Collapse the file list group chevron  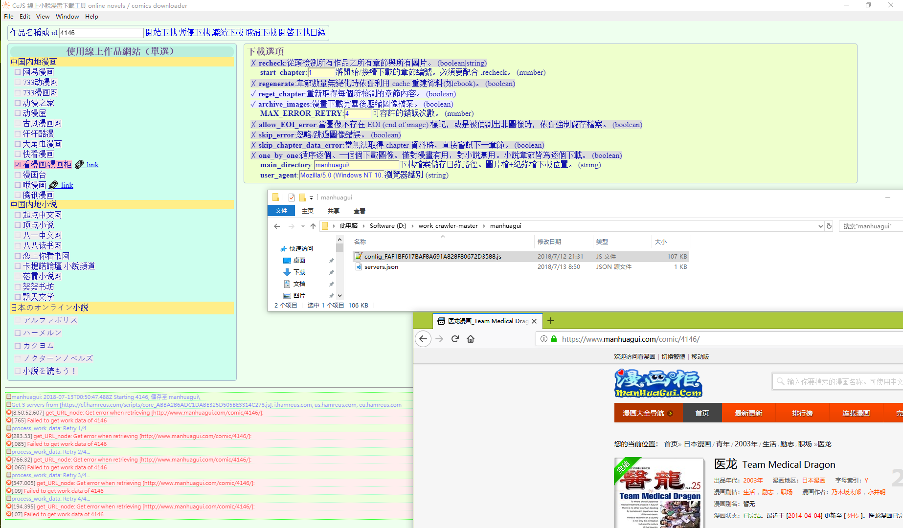(443, 236)
